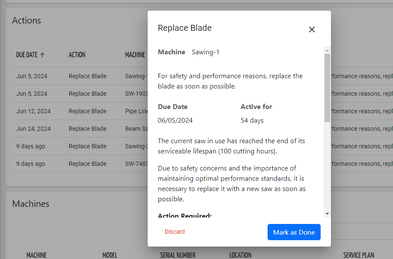Click 'Jun 5, 2024' in the Sawing-1 row
Image resolution: width=393 pixels, height=259 pixels.
pyautogui.click(x=32, y=76)
